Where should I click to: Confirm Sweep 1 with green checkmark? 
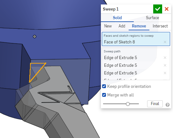[x=158, y=9]
